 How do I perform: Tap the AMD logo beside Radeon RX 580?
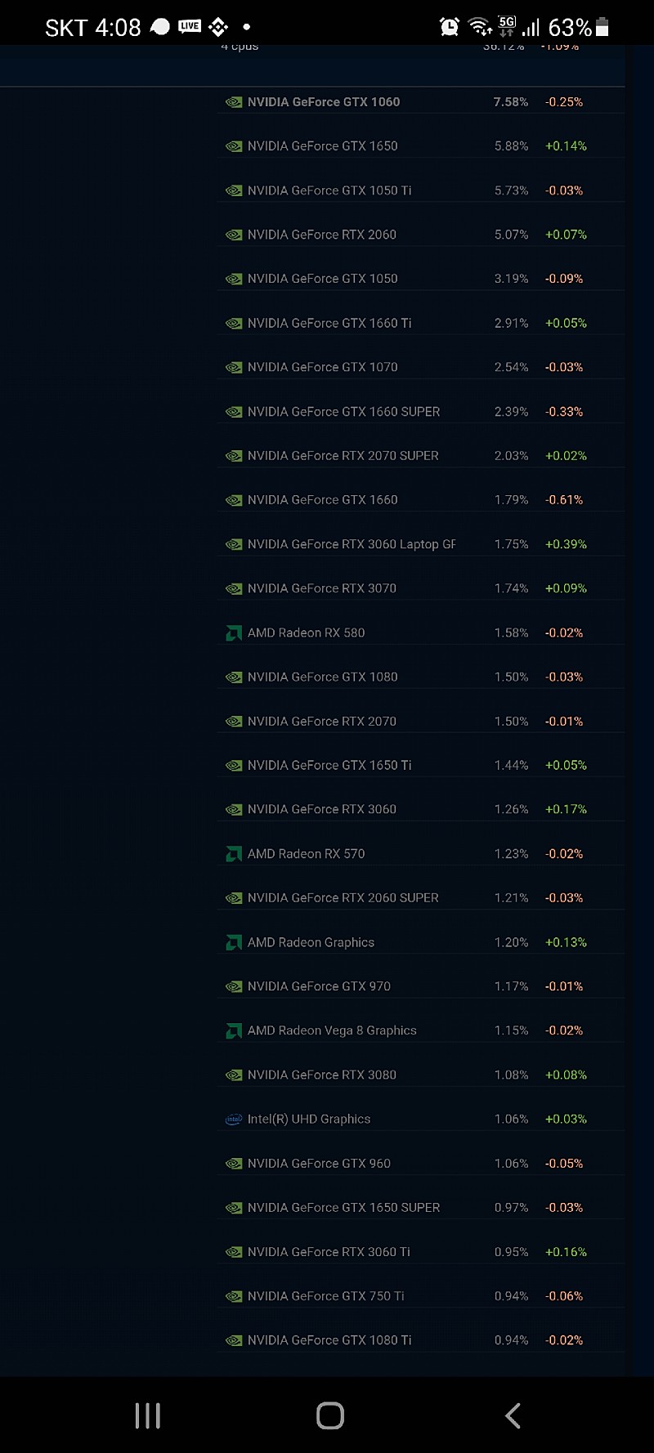point(234,633)
